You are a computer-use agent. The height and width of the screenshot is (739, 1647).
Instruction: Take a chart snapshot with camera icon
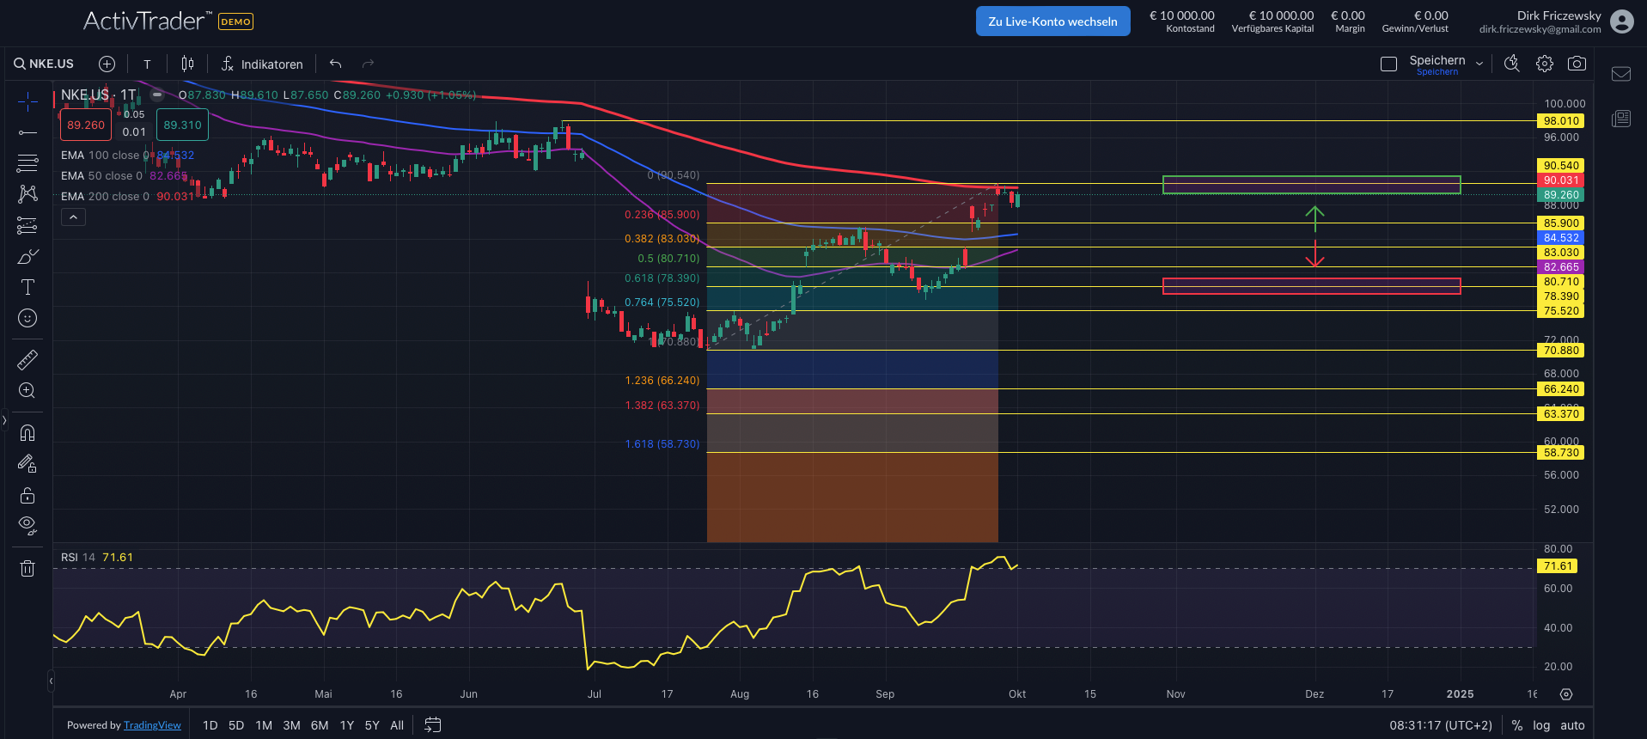pos(1577,64)
